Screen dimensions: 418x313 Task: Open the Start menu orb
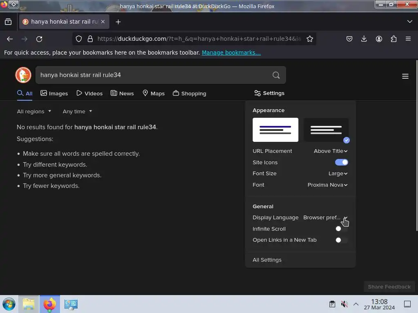click(9, 304)
